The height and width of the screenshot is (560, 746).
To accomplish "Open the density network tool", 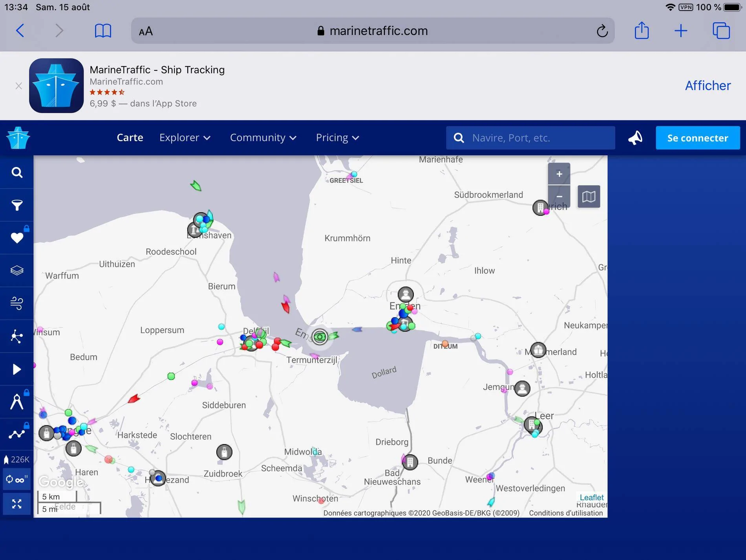I will 16,336.
